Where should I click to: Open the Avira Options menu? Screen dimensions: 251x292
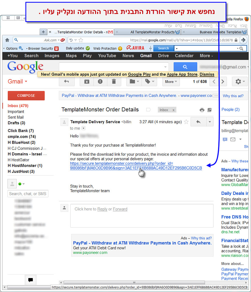coord(13,48)
